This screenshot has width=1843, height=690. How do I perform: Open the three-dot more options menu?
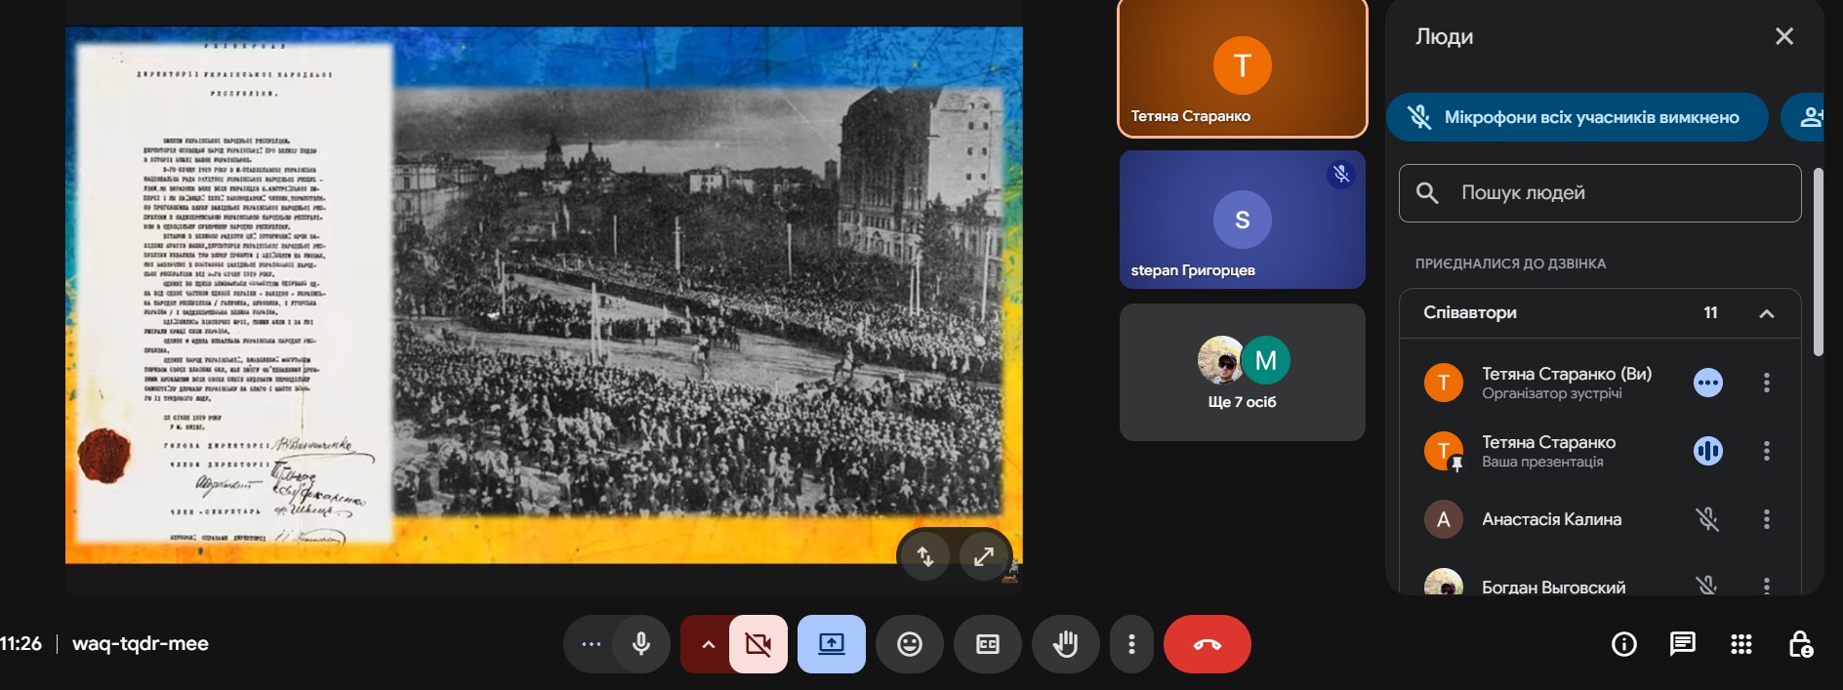point(1131,644)
